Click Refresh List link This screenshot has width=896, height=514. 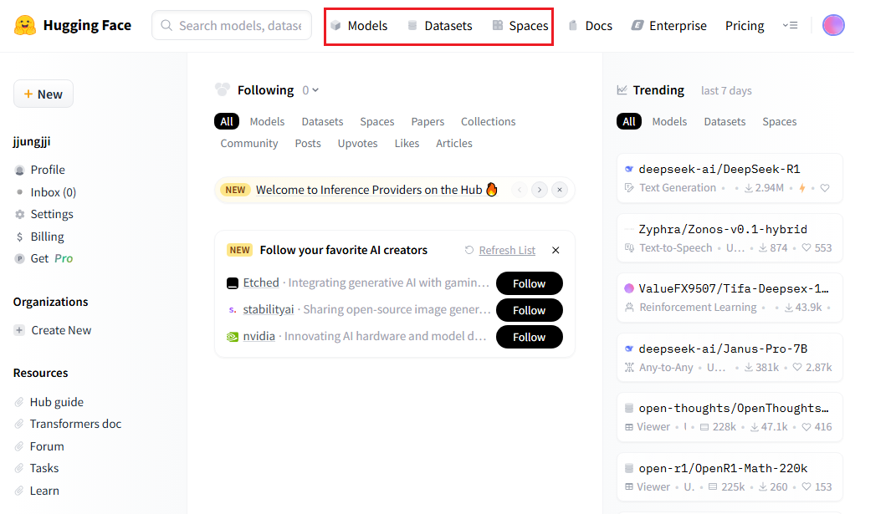(507, 250)
